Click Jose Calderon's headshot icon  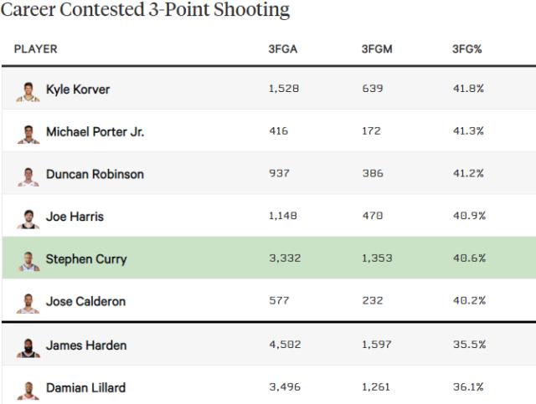pos(28,303)
